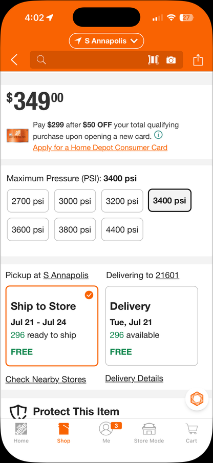Open the info icon beside new card offer
This screenshot has width=213, height=463.
158,135
